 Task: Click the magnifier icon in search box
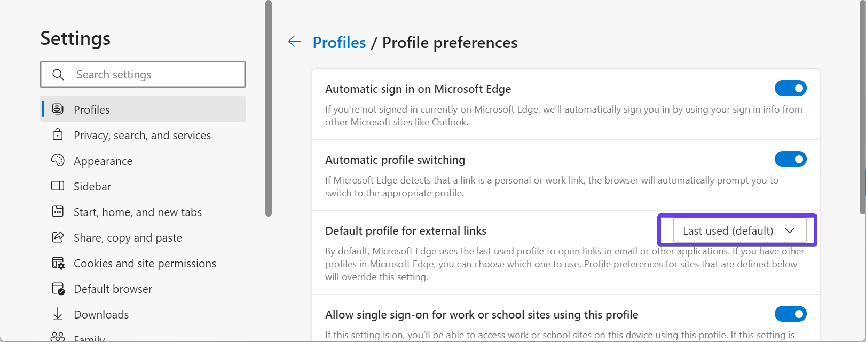click(58, 75)
